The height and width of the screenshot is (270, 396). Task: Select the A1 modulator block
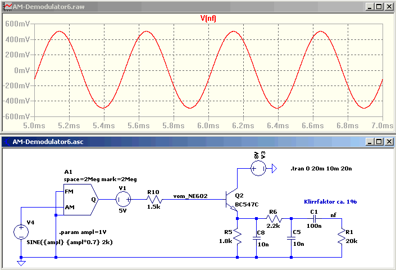click(80, 200)
